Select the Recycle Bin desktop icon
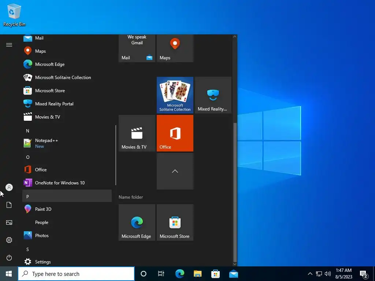Screen dimensions: 375x281 [14, 15]
